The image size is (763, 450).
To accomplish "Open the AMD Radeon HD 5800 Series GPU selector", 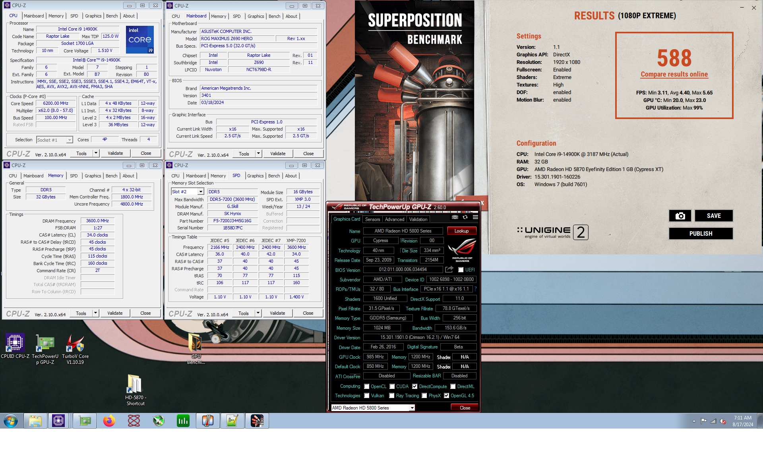I will pos(373,408).
